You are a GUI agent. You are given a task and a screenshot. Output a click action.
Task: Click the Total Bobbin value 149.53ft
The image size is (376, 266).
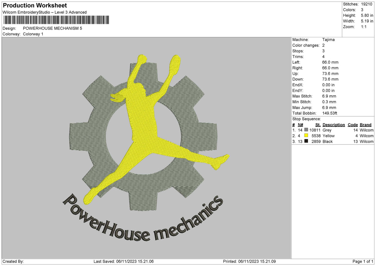coord(330,113)
